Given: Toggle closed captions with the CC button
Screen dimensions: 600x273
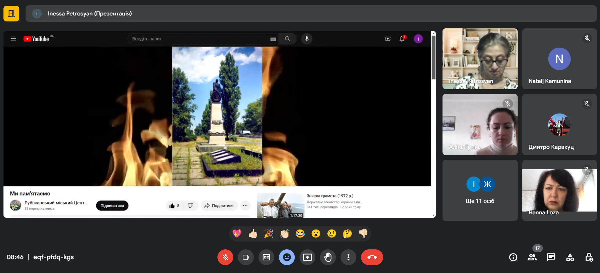Looking at the screenshot, I should click(x=266, y=257).
